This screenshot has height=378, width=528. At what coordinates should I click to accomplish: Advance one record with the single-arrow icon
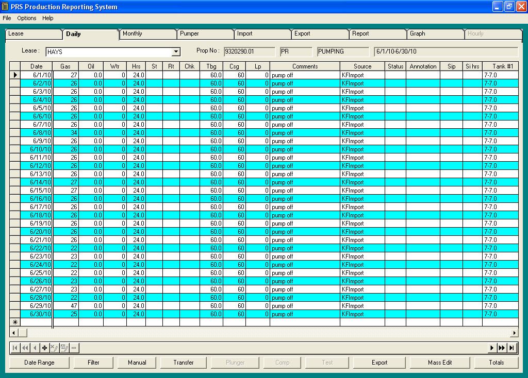click(x=491, y=348)
